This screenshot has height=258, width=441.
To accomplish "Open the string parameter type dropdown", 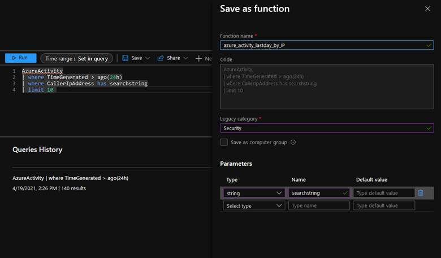I will tap(254, 193).
